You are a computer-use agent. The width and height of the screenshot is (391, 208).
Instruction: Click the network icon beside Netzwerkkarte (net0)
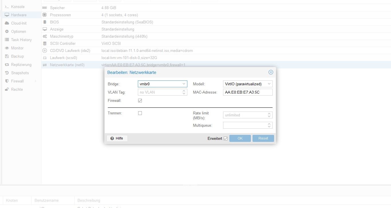tap(45, 65)
